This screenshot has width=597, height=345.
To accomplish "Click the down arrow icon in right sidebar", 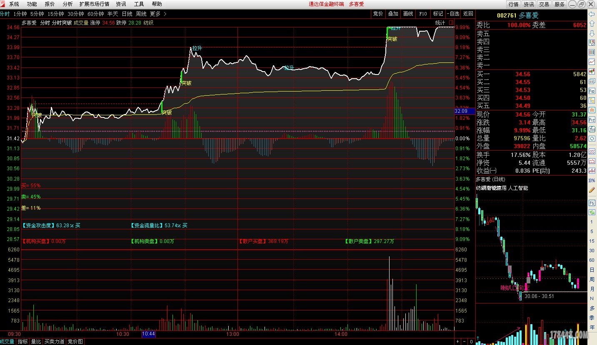I will point(592,33).
